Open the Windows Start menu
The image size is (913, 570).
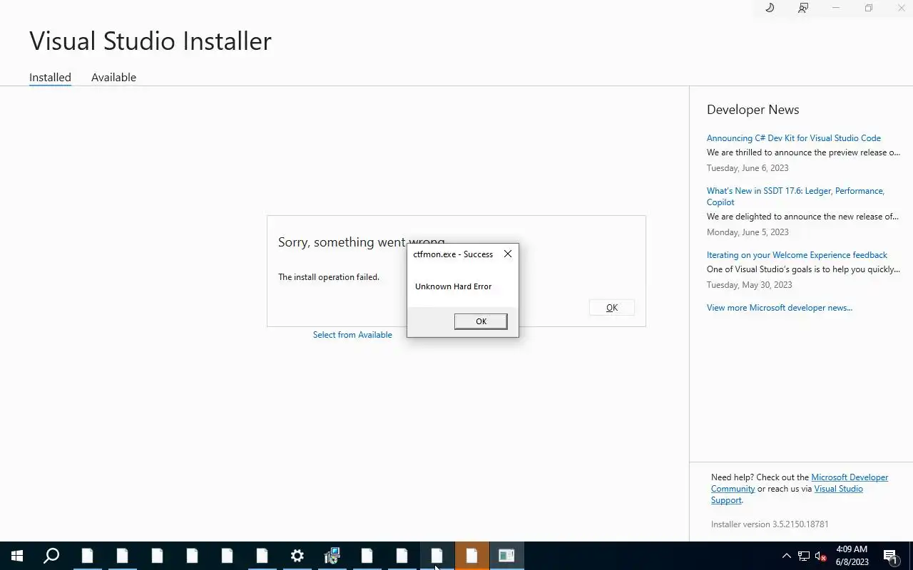pyautogui.click(x=17, y=556)
